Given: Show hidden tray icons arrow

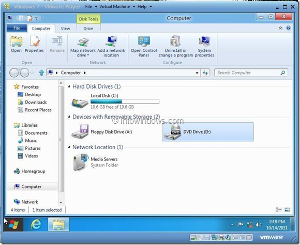Looking at the screenshot, I should (232, 225).
